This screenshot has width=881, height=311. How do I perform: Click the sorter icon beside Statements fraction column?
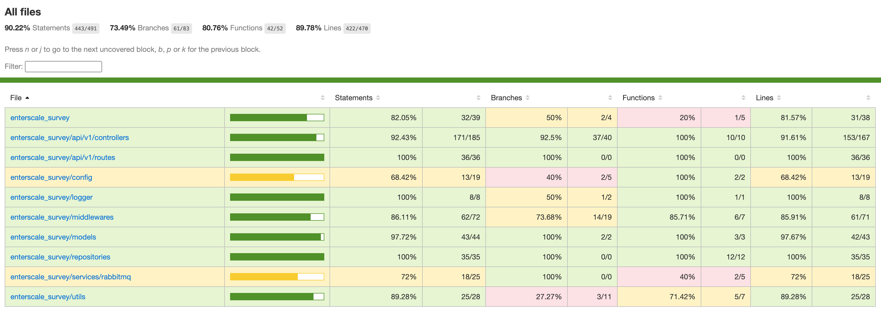click(479, 98)
